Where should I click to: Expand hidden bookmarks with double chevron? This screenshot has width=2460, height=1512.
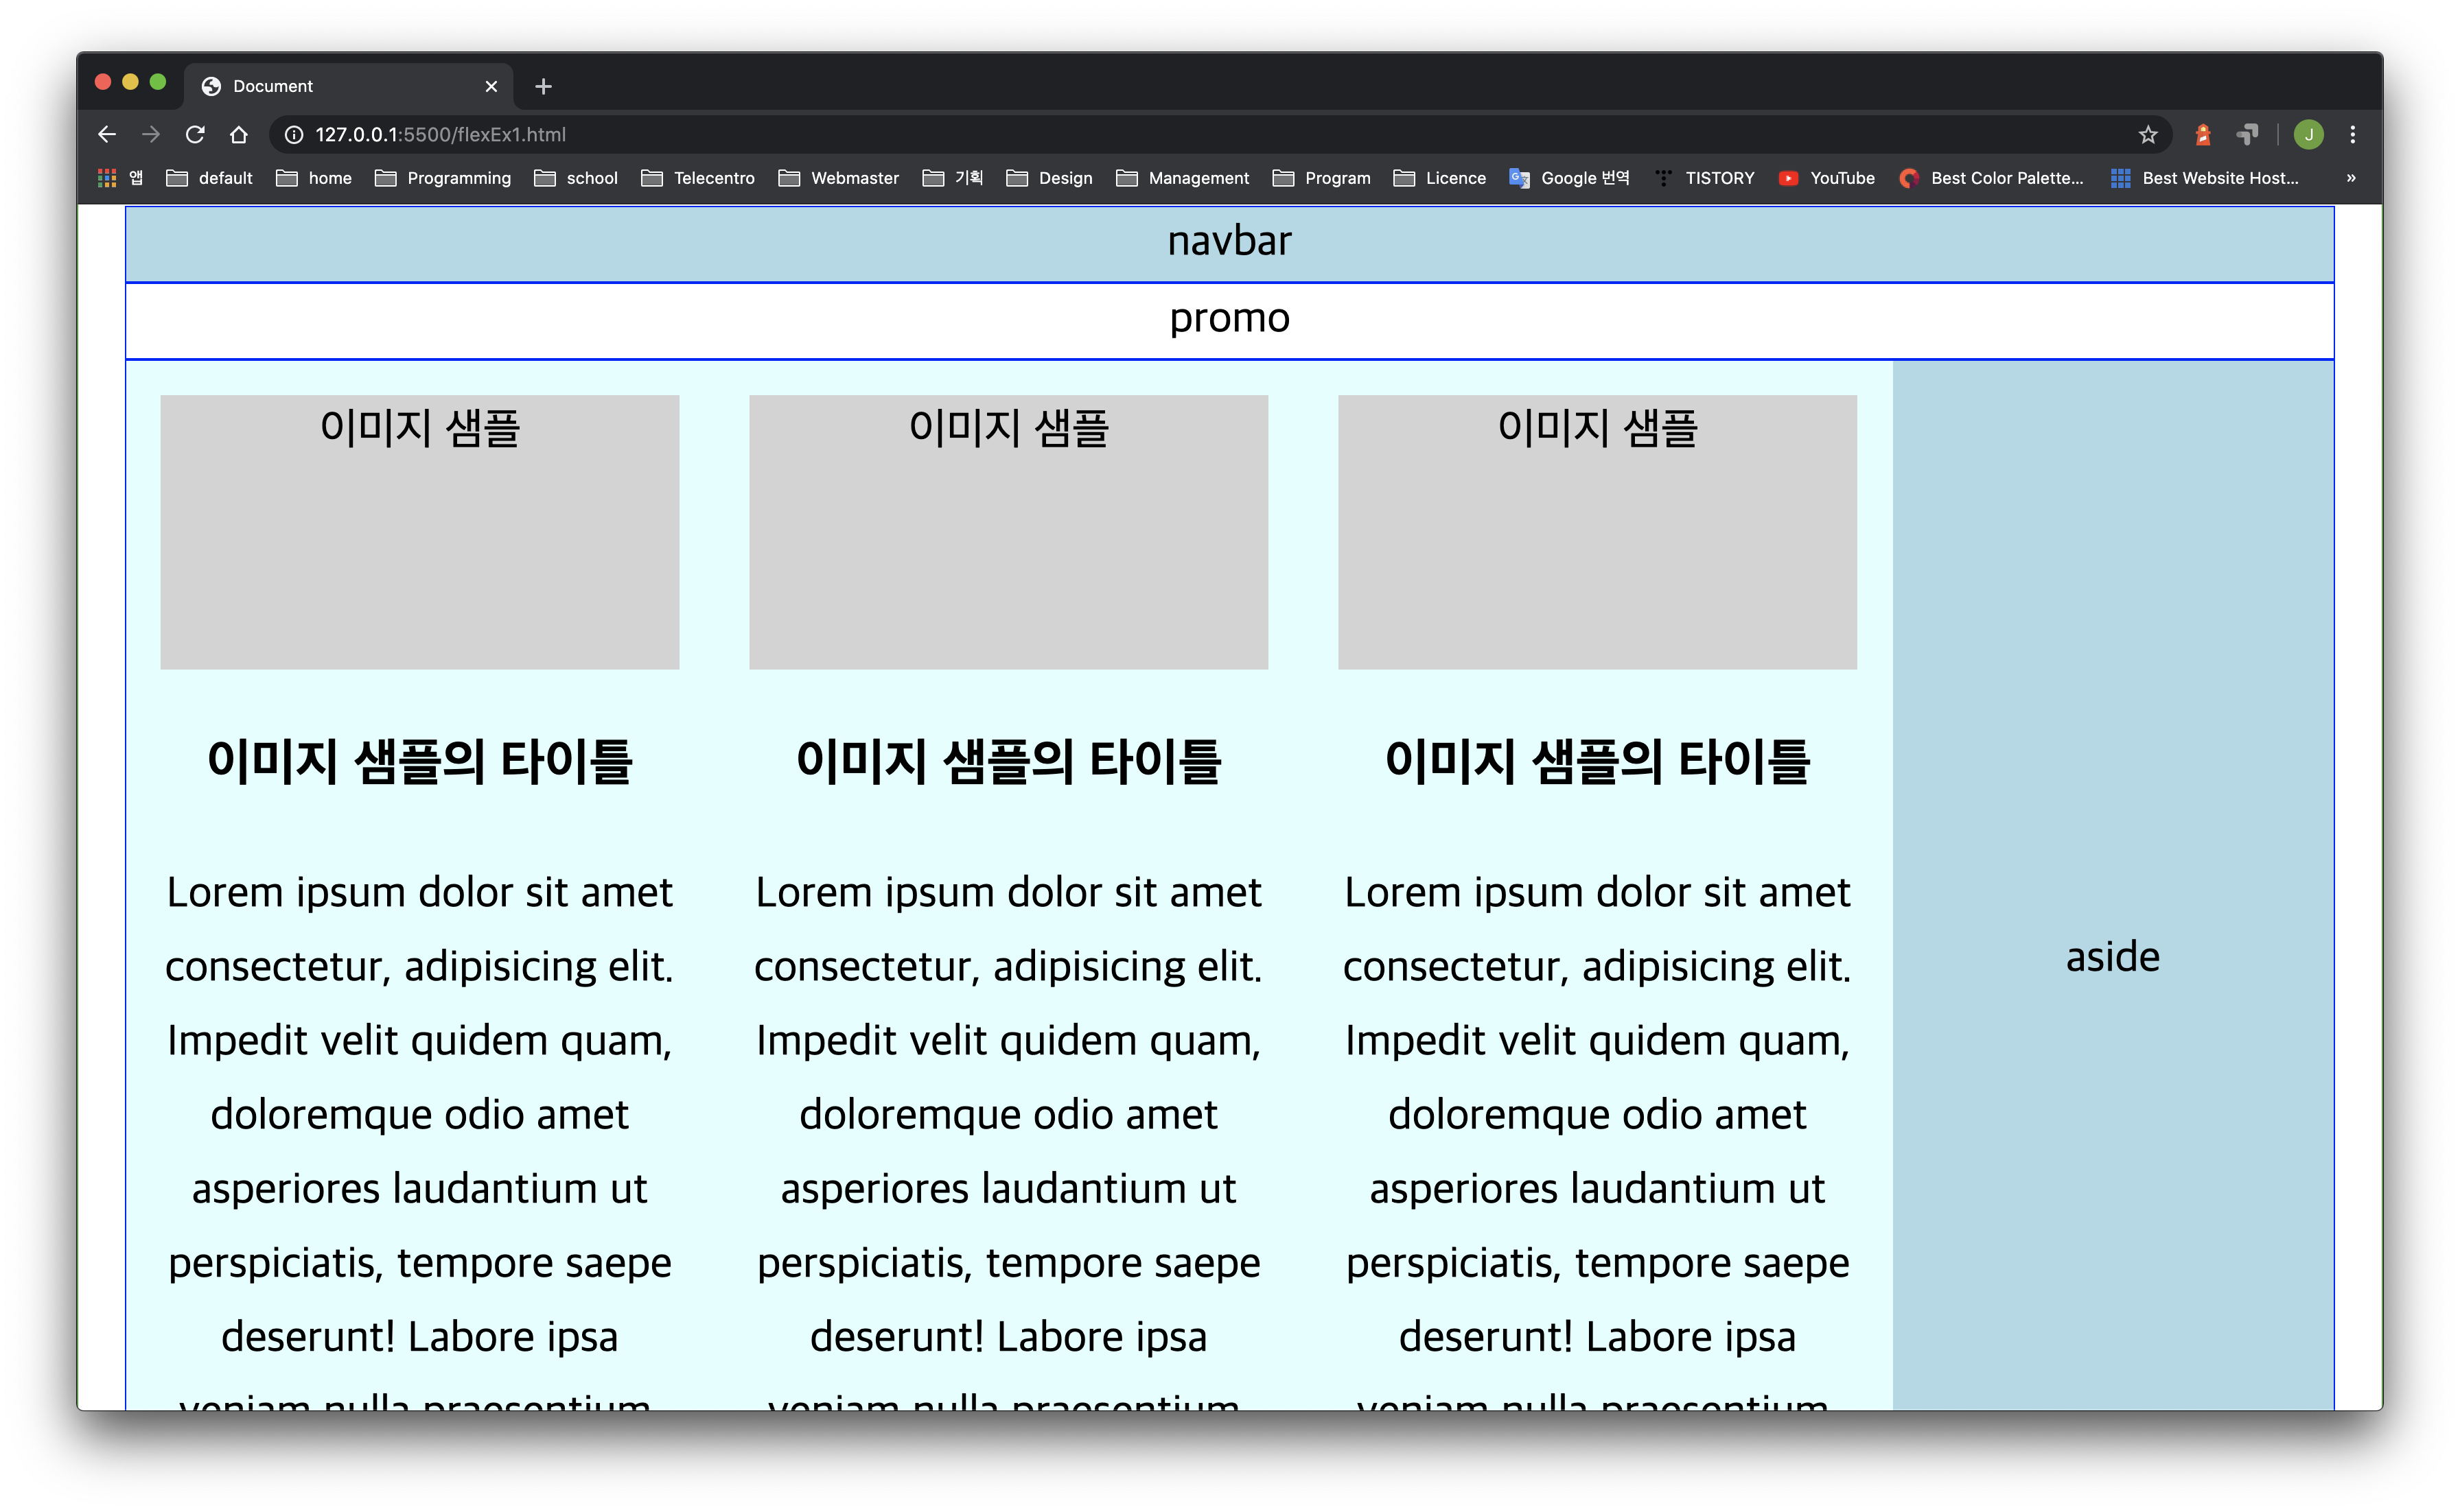(2351, 178)
